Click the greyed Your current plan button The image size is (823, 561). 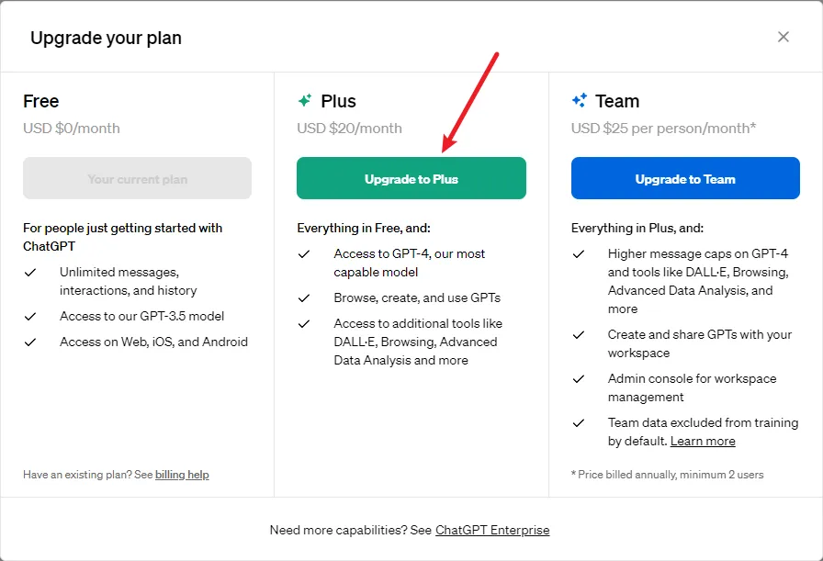137,179
